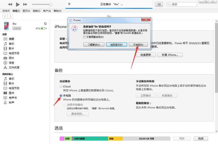The height and width of the screenshot is (144, 218).
Task: Click 加密备份(E) in the dialog
Action: (x=116, y=45)
